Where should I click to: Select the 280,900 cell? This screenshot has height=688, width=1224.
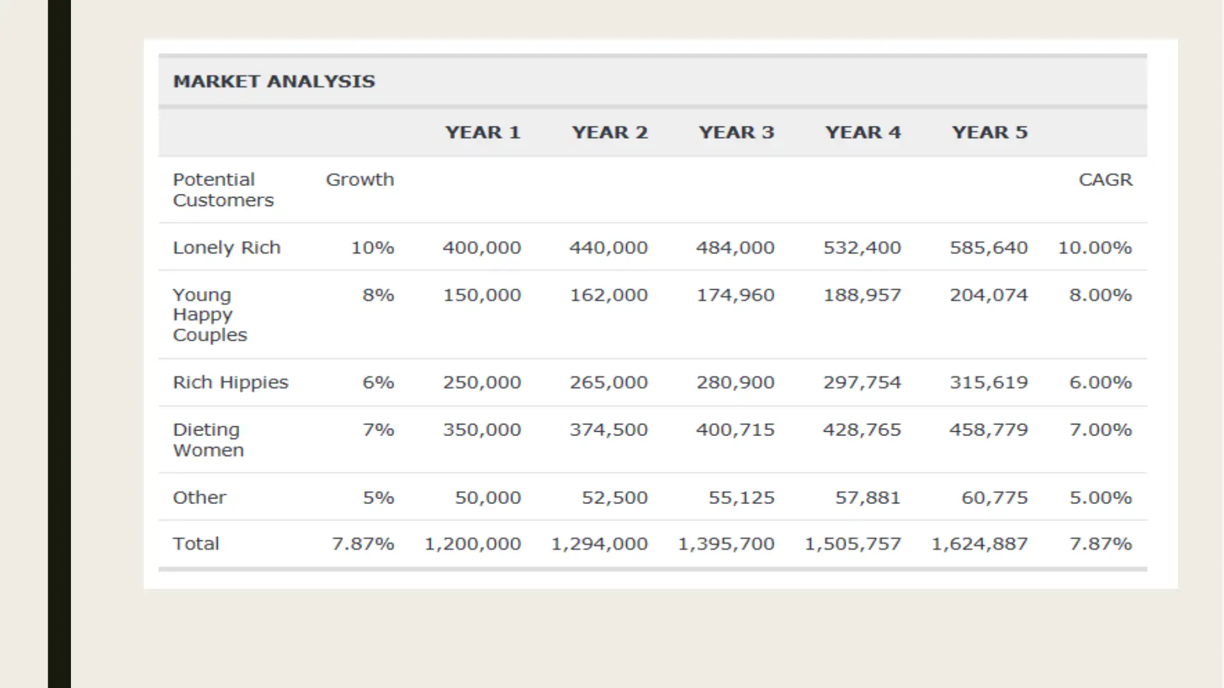point(735,382)
